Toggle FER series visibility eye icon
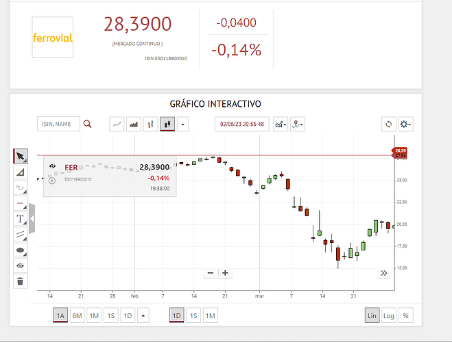Viewport: 452px width, 342px height. (52, 166)
